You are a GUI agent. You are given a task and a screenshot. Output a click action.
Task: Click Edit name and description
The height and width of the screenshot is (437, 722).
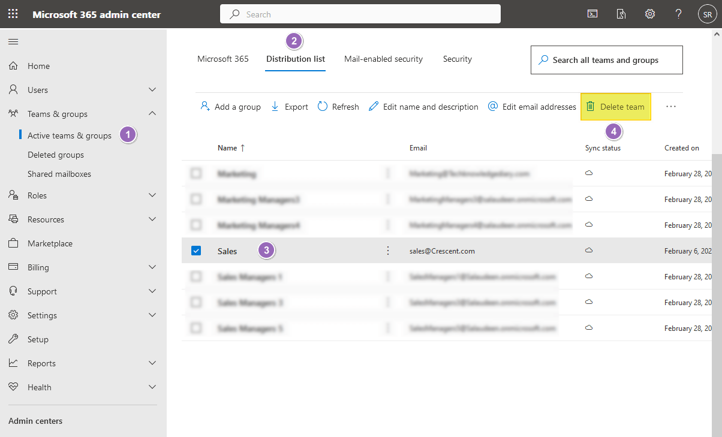423,107
